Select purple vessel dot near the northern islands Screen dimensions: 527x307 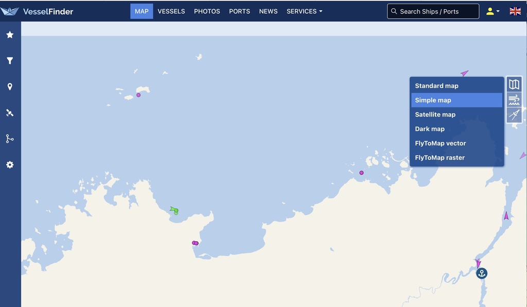click(x=138, y=95)
